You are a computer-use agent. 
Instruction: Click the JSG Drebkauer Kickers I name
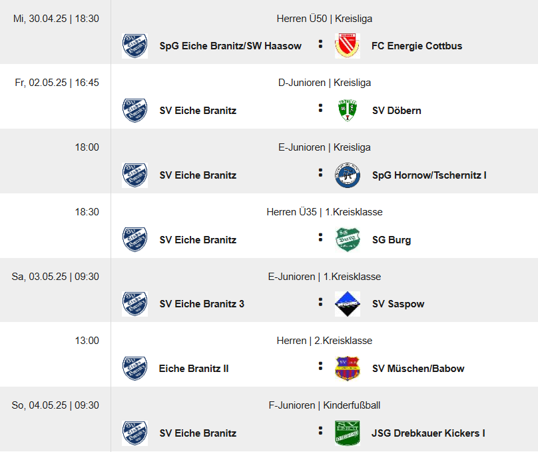(428, 433)
